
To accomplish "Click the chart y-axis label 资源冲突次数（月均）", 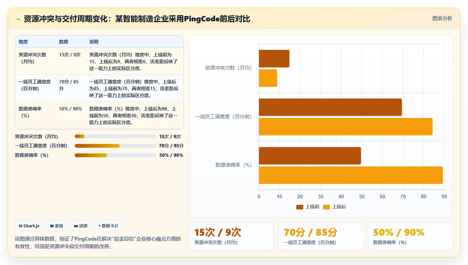I will [228, 68].
